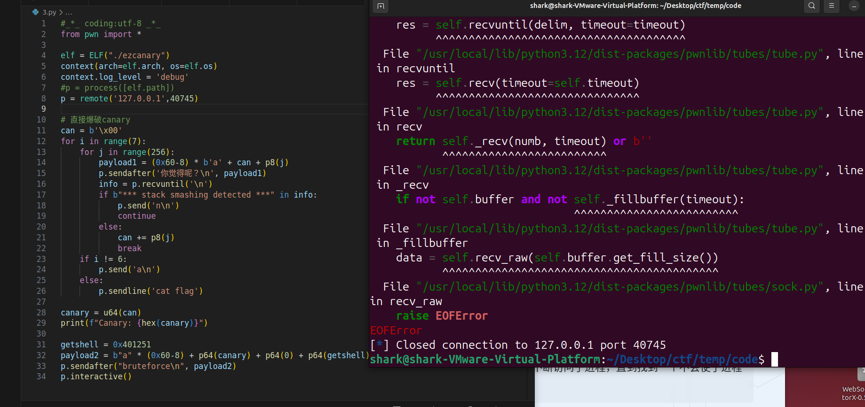Image resolution: width=865 pixels, height=407 pixels.
Task: Open search in the terminal header bar
Action: (811, 6)
